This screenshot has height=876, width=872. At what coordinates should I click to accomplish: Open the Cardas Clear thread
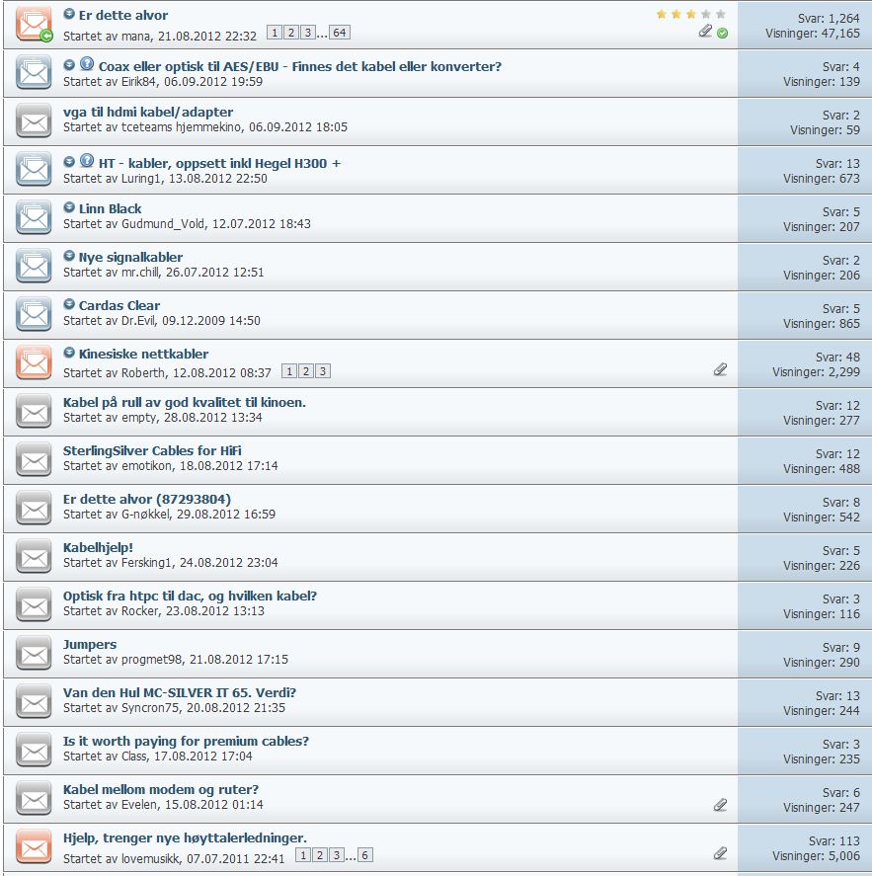(119, 305)
